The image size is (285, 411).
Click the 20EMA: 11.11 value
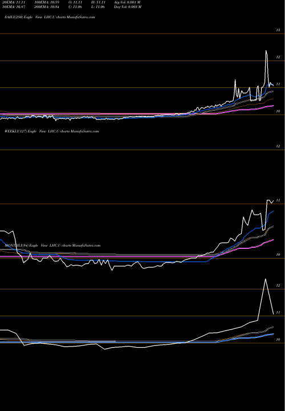click(13, 2)
